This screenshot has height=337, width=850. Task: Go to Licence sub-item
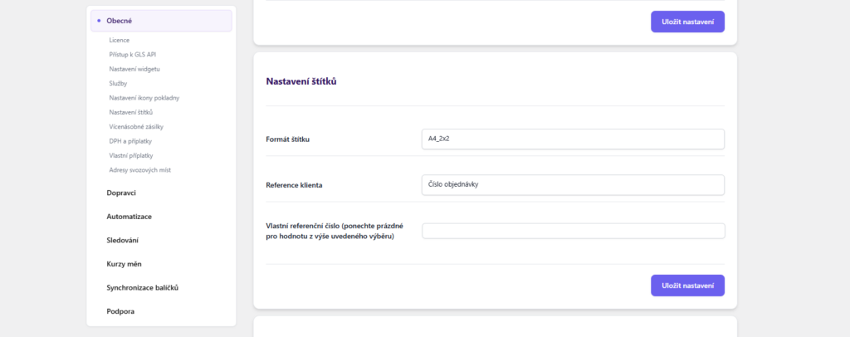coord(120,40)
